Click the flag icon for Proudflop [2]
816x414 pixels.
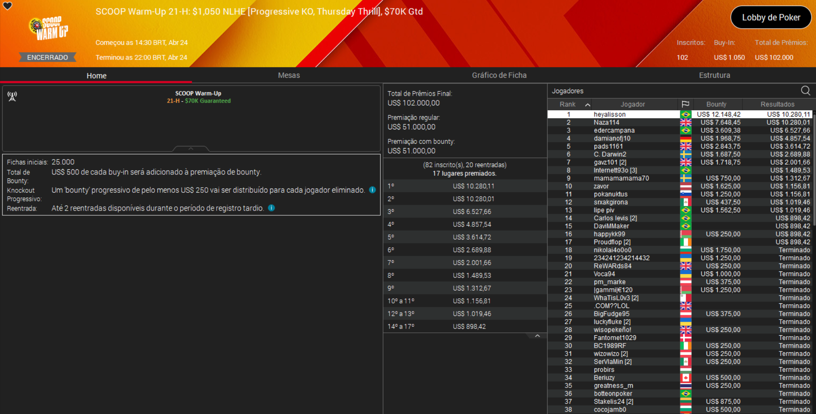pos(685,242)
